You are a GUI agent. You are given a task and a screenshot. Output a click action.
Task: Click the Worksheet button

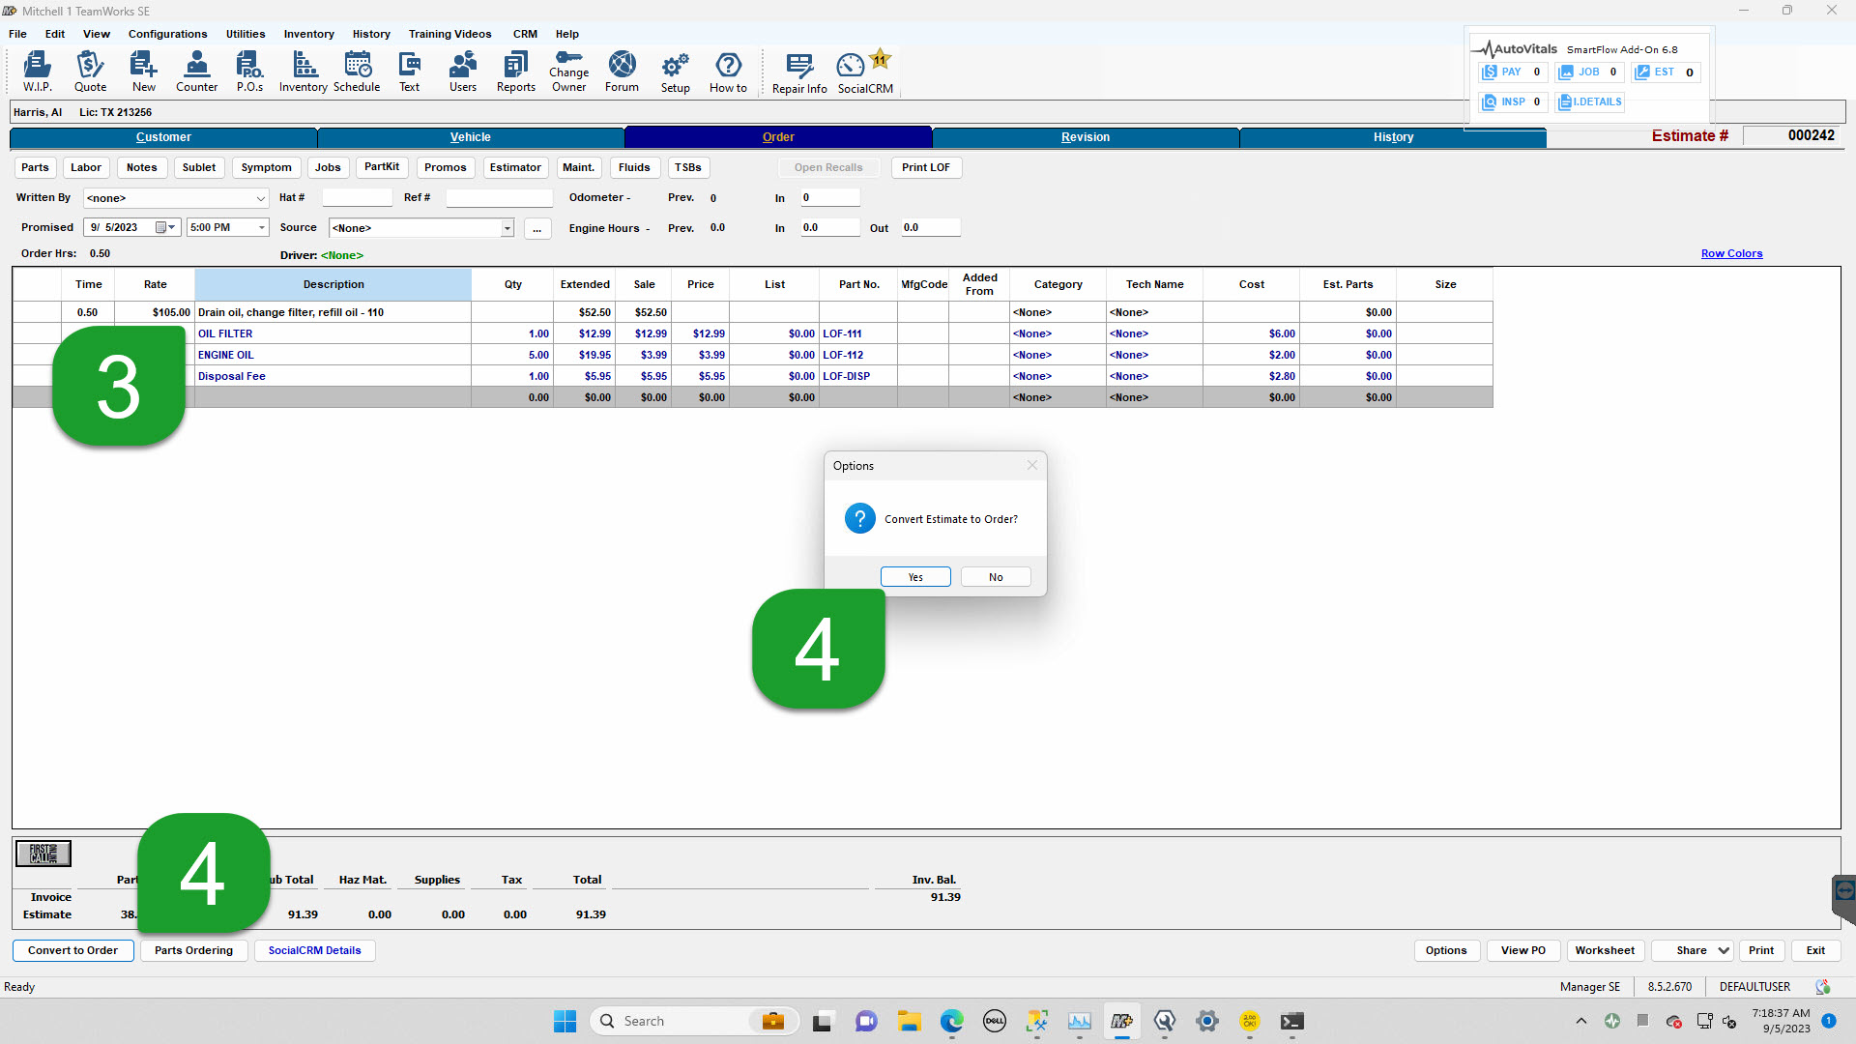point(1605,950)
